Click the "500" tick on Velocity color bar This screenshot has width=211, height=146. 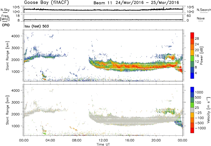click(x=199, y=98)
